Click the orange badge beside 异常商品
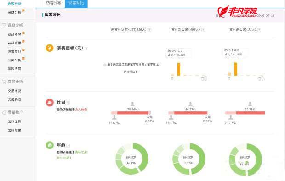285x181 pixels. tap(23, 50)
